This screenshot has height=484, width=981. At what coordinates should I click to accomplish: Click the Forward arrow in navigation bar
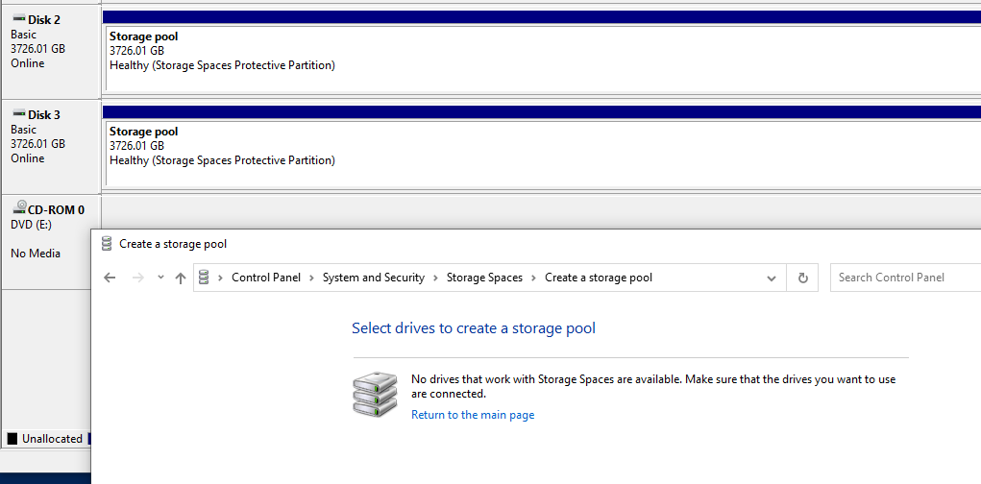138,278
